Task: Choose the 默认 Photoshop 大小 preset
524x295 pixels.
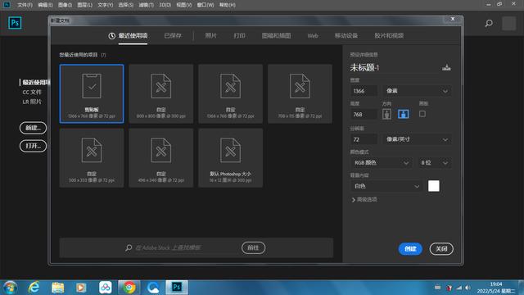Action: [231, 158]
